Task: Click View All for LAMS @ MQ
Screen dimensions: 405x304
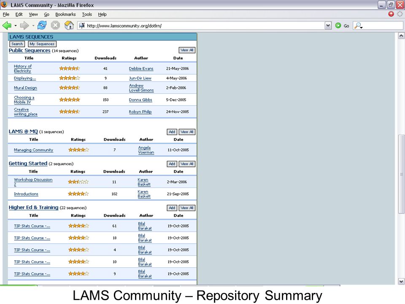Action: pyautogui.click(x=187, y=132)
